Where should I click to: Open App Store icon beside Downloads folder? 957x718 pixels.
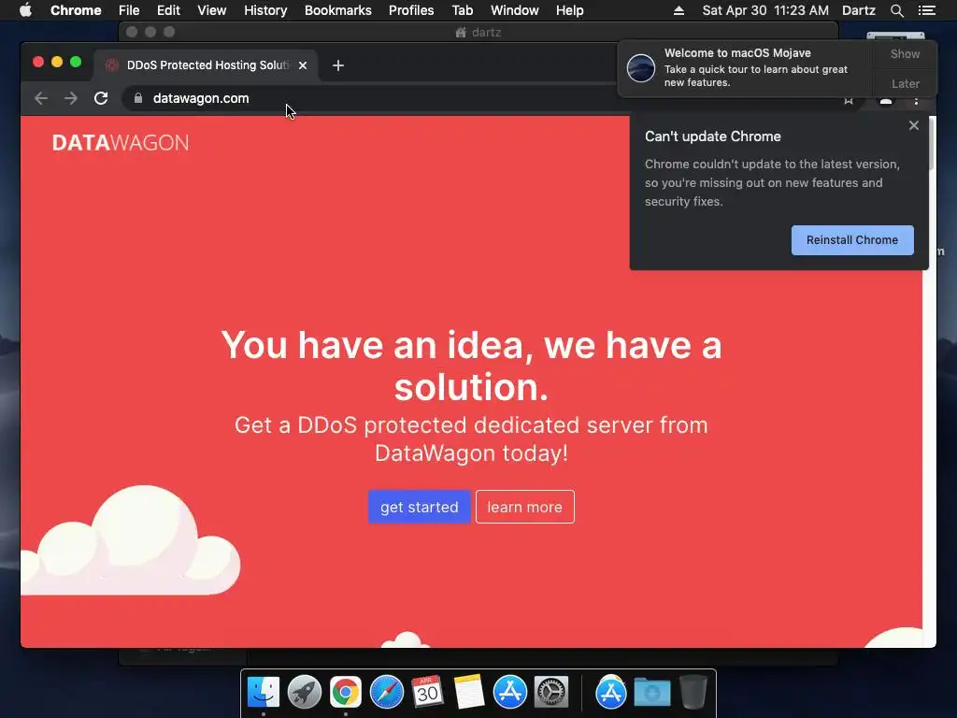point(611,693)
